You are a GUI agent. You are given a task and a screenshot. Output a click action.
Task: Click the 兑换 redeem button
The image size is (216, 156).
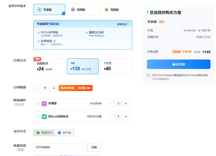click(94, 147)
